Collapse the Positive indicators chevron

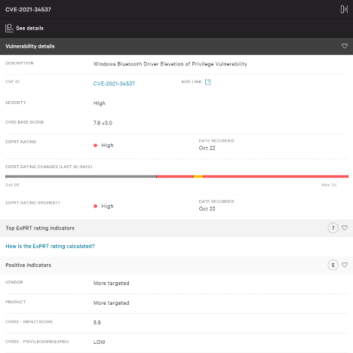pos(345,265)
